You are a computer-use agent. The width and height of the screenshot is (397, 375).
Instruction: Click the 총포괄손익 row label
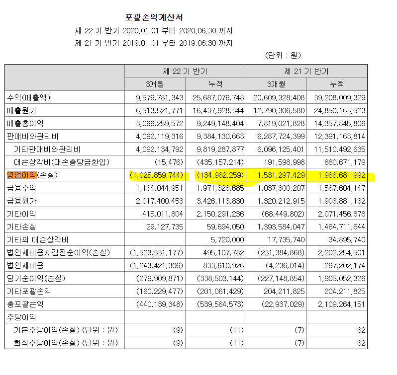click(x=25, y=304)
